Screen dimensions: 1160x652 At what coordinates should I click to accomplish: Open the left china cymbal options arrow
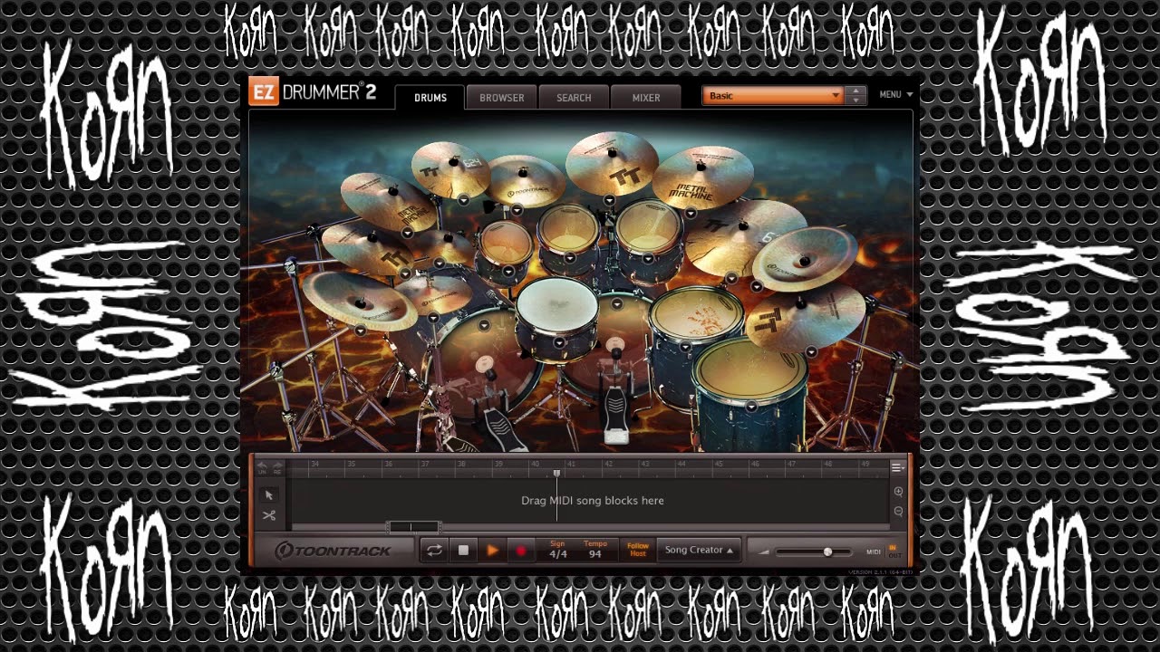361,331
